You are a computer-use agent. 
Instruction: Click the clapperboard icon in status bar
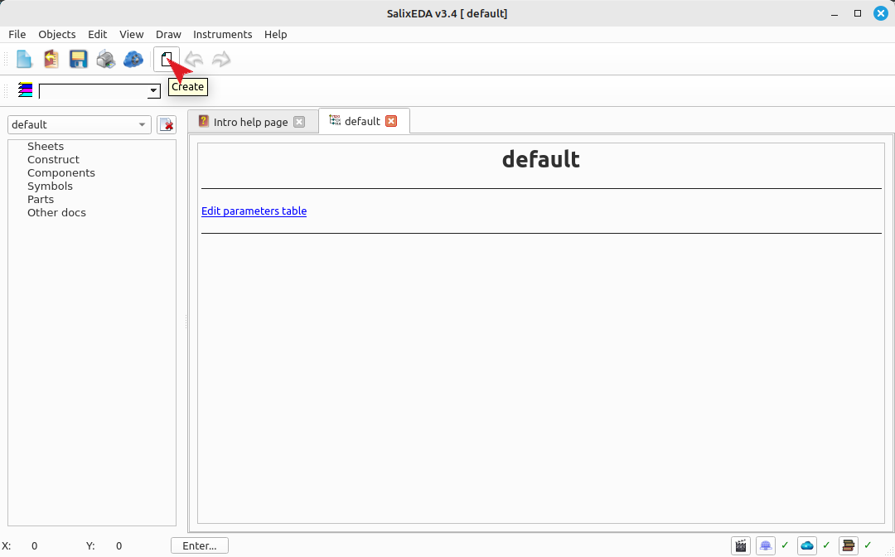tap(741, 546)
